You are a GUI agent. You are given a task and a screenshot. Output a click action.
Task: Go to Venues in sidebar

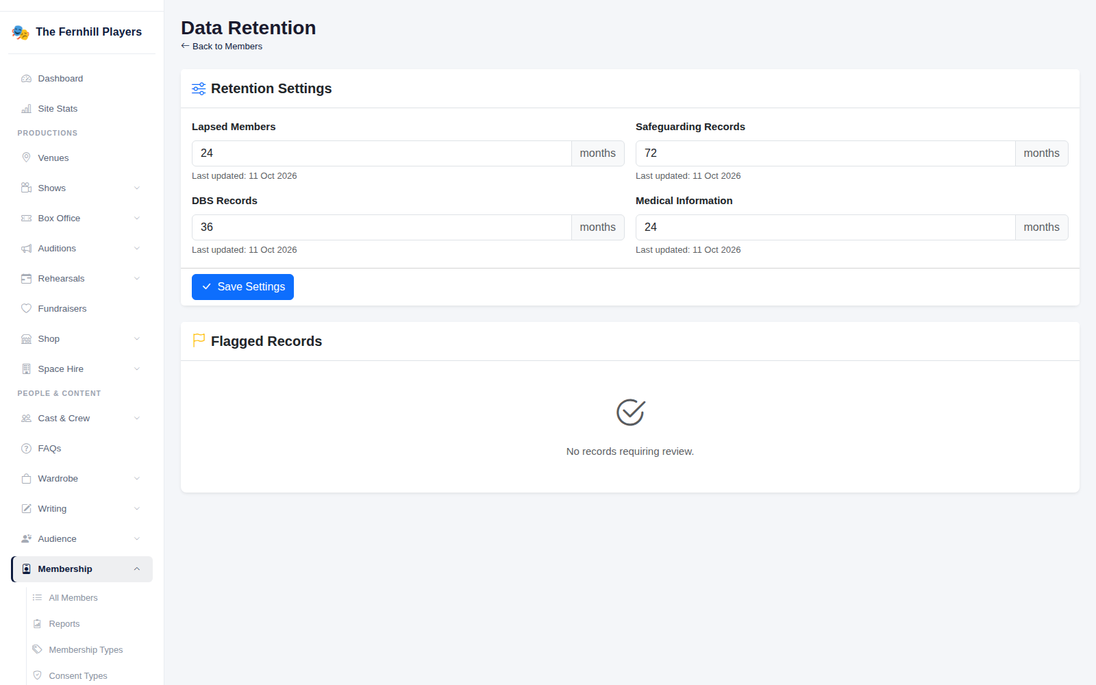click(x=82, y=158)
